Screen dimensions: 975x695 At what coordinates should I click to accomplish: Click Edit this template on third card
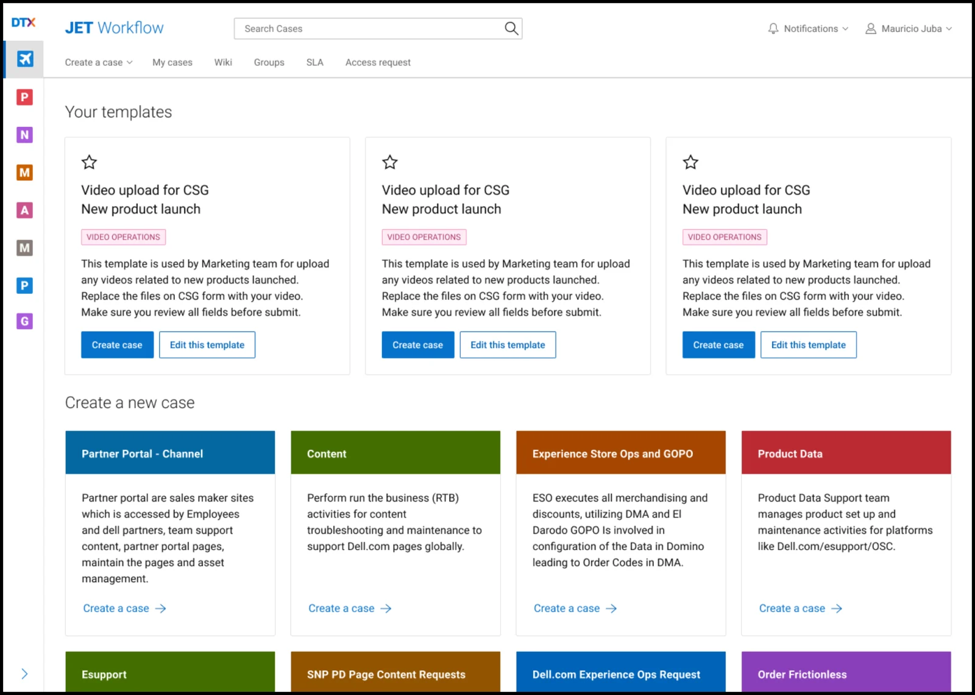pyautogui.click(x=809, y=345)
